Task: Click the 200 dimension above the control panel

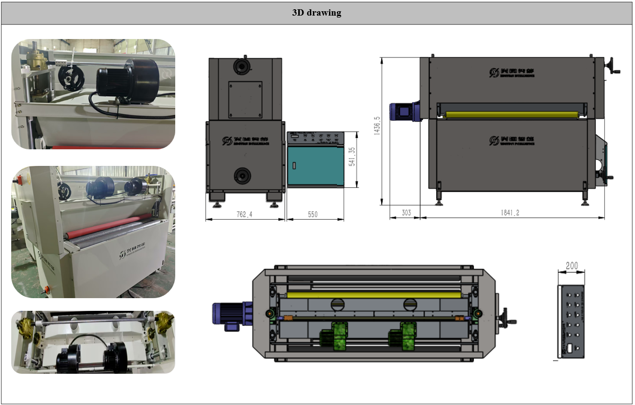Action: (571, 266)
